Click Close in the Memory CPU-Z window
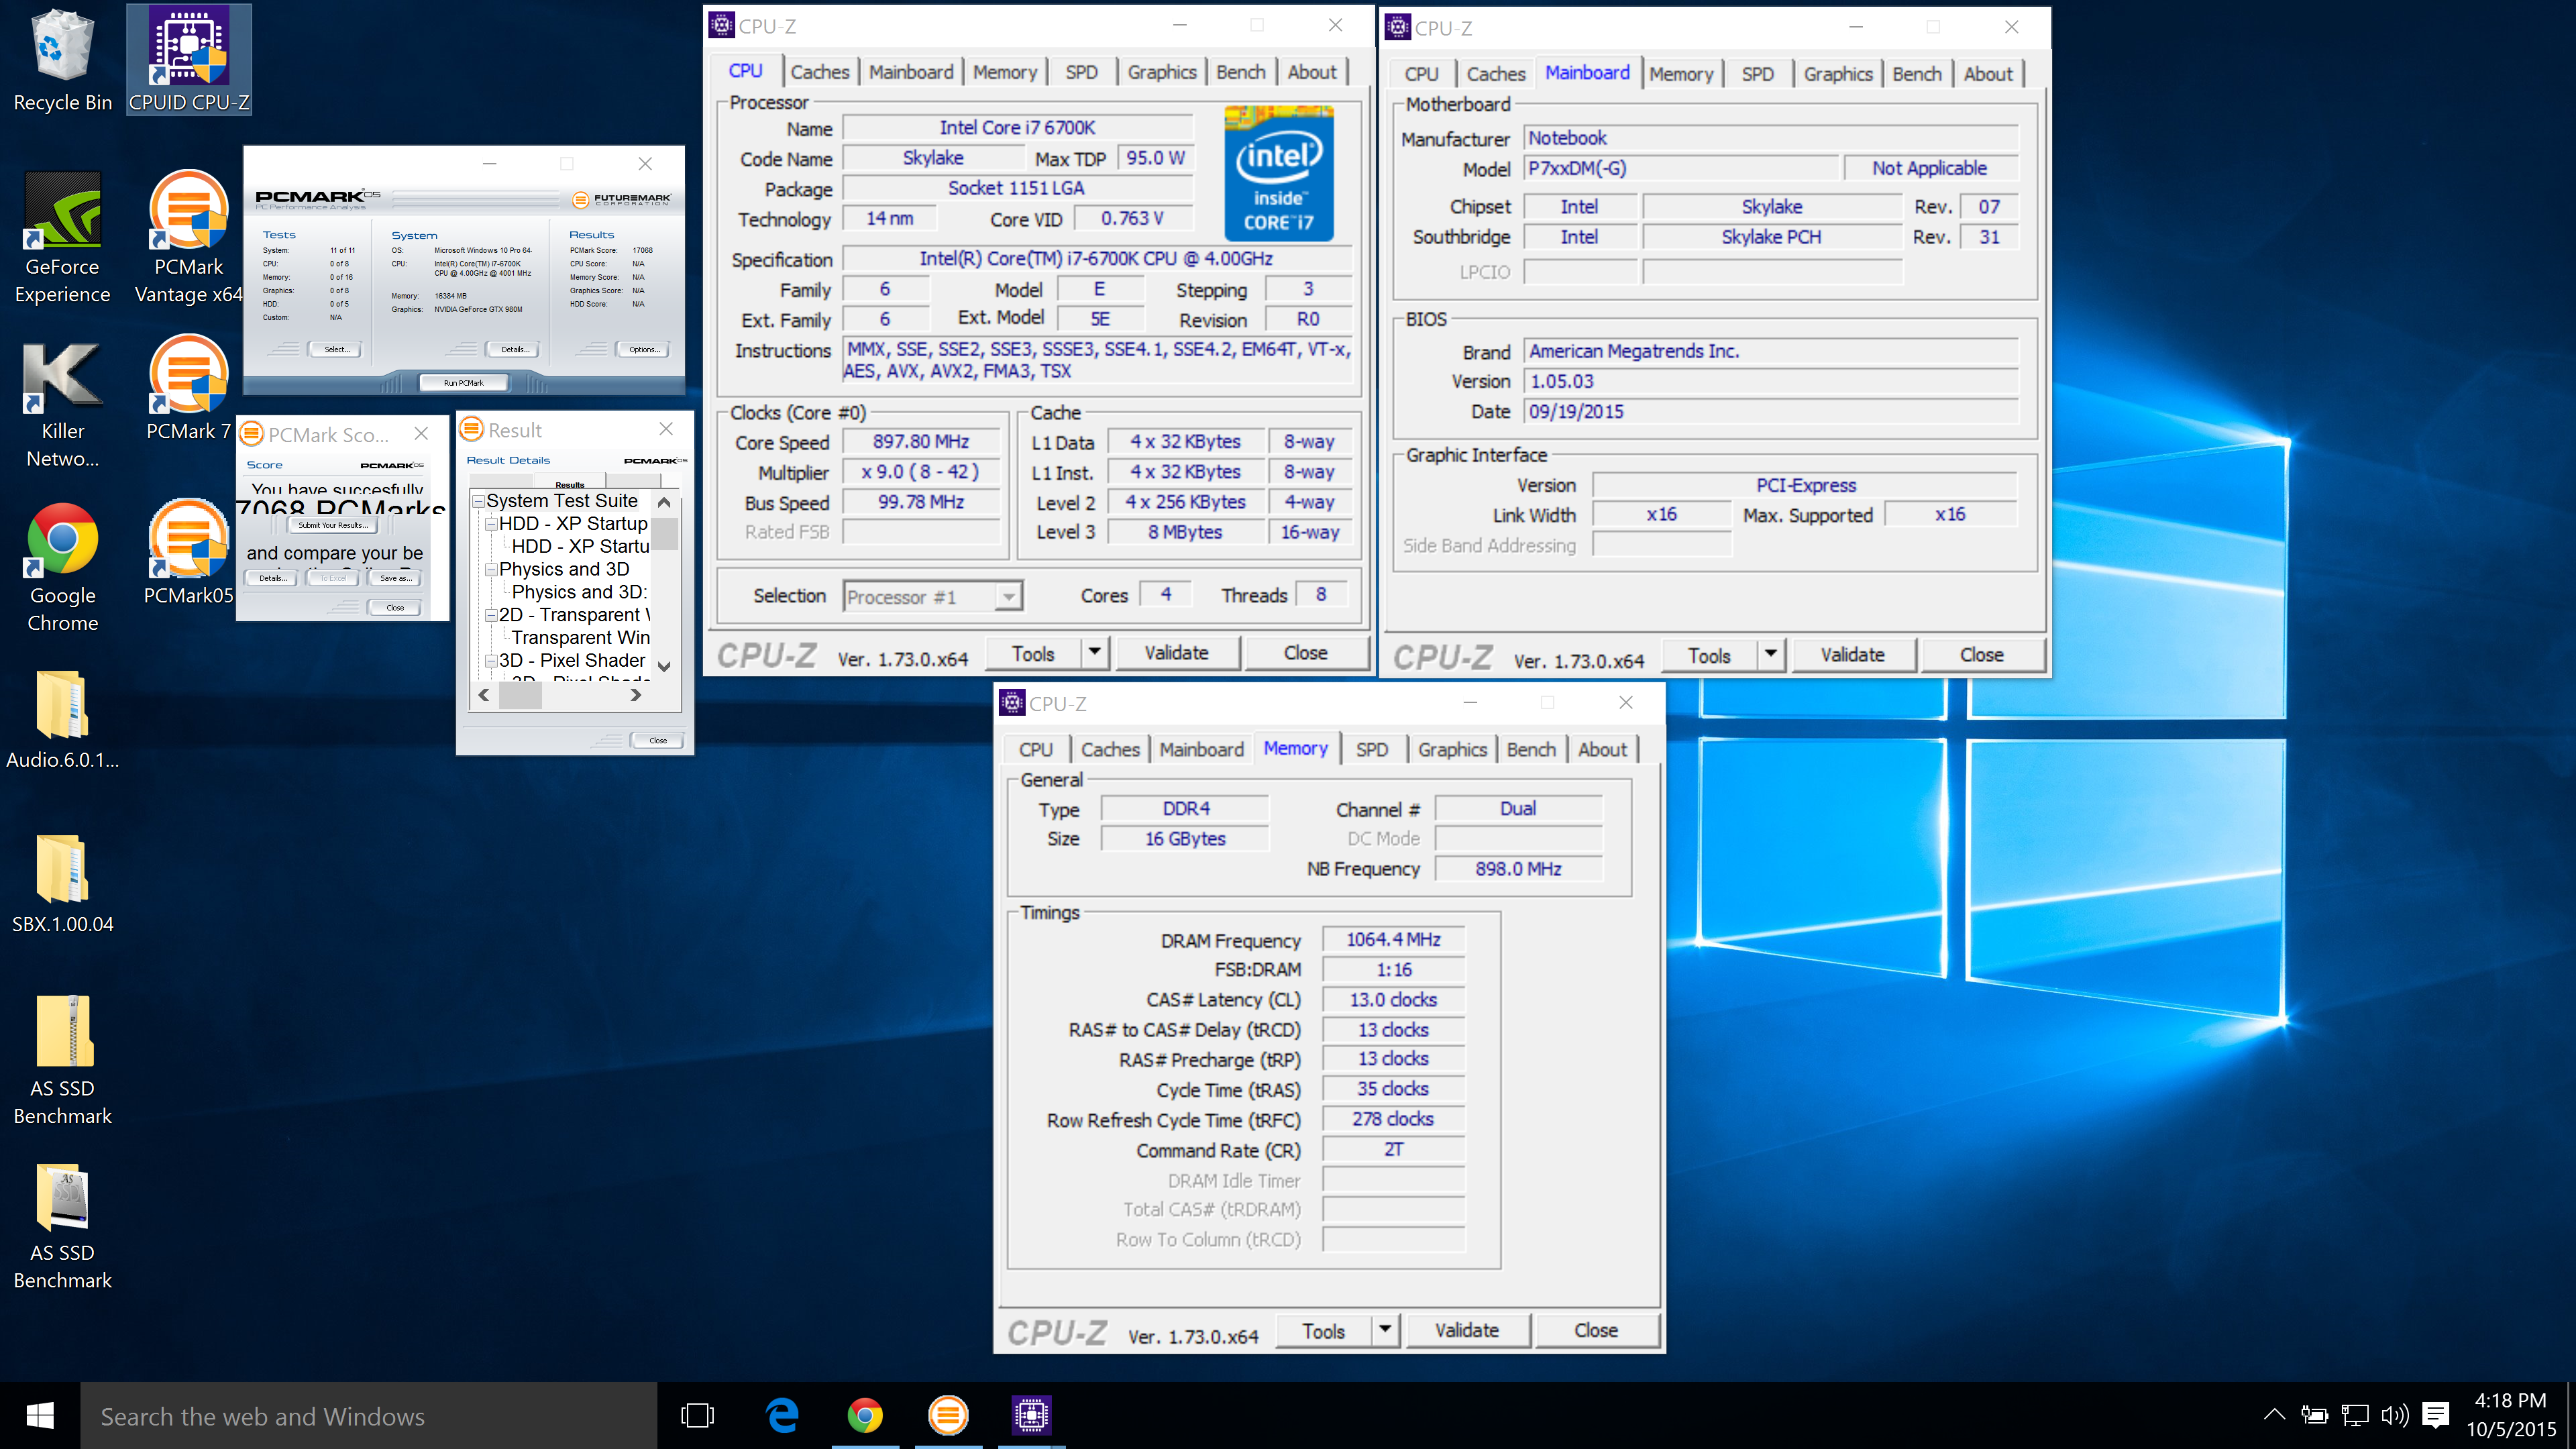 1596,1331
